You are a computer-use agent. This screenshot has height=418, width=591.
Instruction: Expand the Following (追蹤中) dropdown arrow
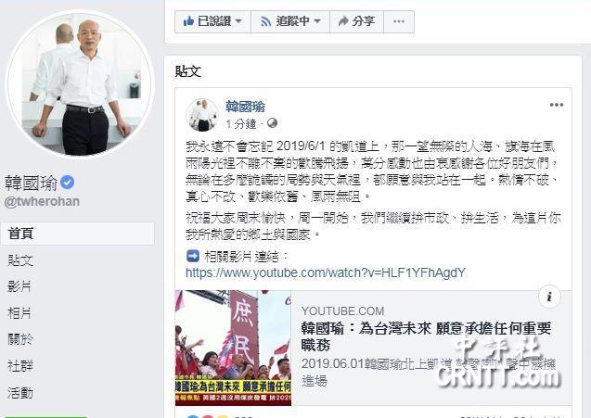(317, 21)
